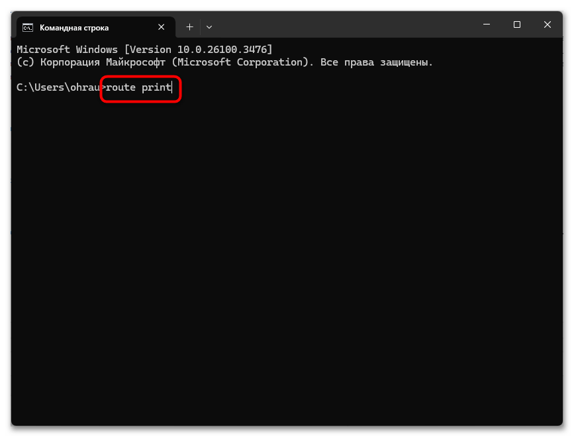Close the Командная строка tab
Viewport: 574px width, 437px height.
pyautogui.click(x=161, y=27)
